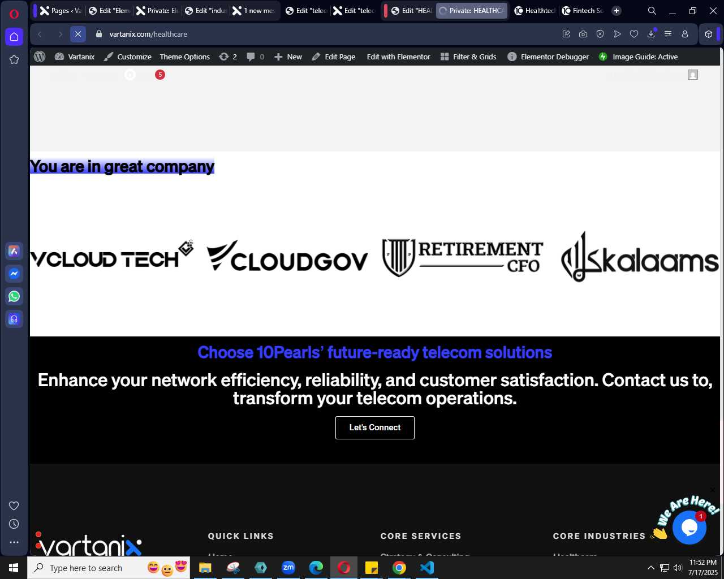This screenshot has height=579, width=724.
Task: Click the CLOUDGOV logo
Action: point(287,256)
